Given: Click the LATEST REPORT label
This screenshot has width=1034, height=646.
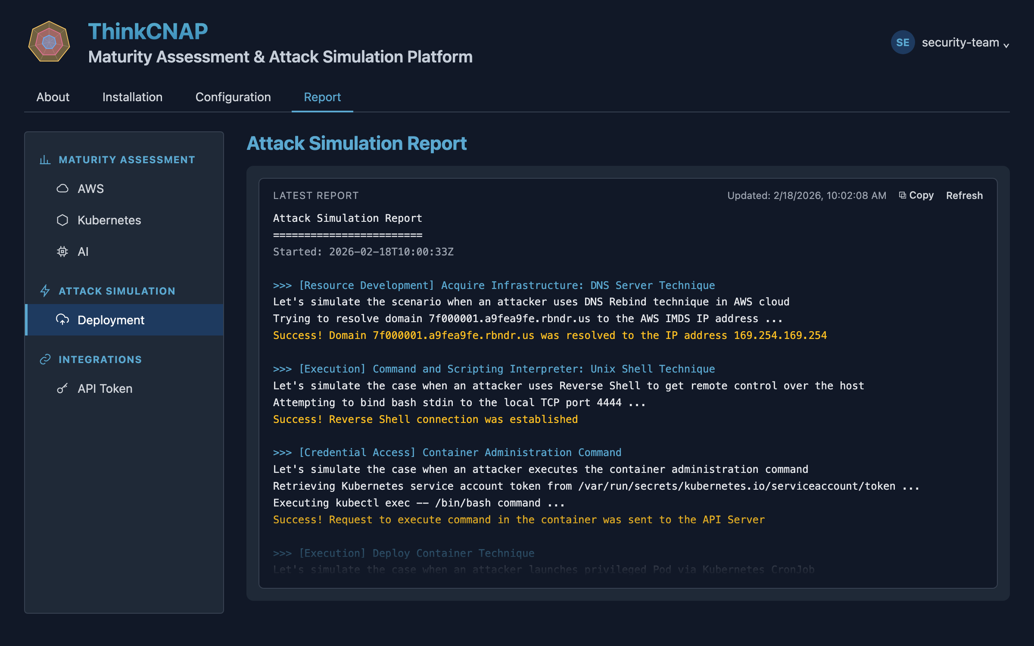Looking at the screenshot, I should pyautogui.click(x=316, y=196).
